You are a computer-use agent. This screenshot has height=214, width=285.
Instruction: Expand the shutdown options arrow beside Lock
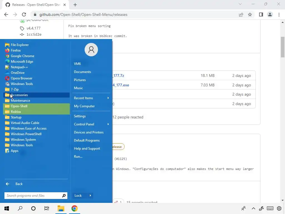click(90, 196)
